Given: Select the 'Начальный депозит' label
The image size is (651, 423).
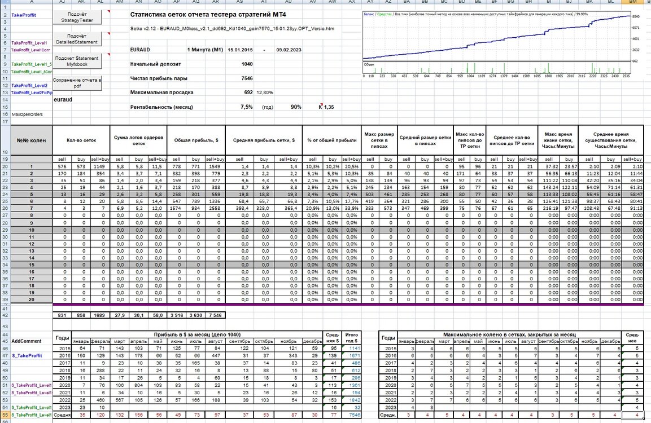Looking at the screenshot, I should coord(155,64).
